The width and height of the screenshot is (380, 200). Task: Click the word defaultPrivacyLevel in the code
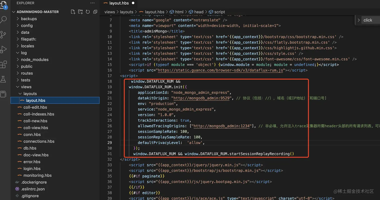(x=159, y=142)
